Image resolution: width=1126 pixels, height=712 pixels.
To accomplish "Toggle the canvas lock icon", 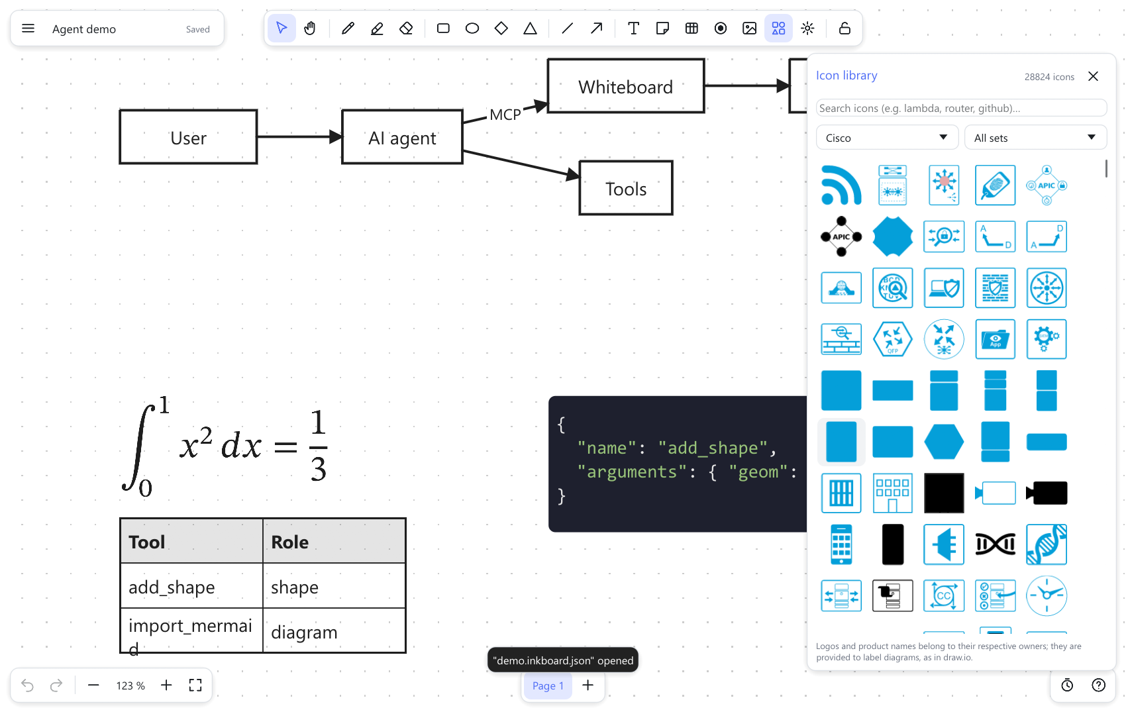I will (x=844, y=28).
